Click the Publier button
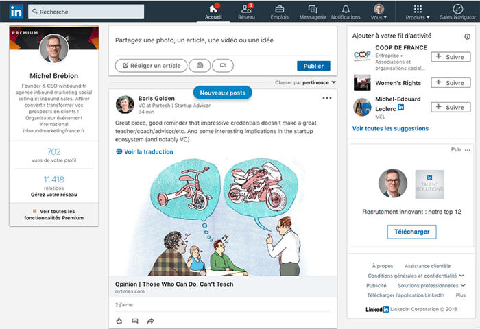Viewport: 480px width, 329px height. (x=313, y=66)
